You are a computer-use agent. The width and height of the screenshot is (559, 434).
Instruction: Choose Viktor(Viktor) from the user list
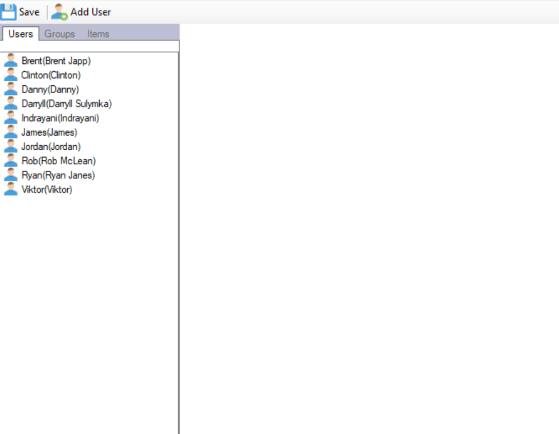46,190
